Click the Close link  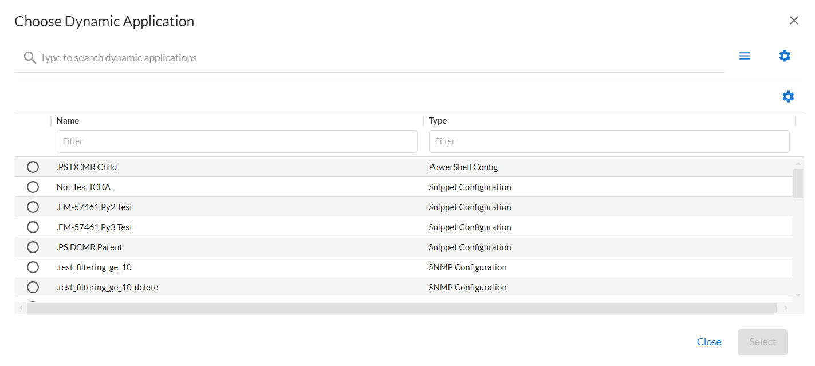708,342
